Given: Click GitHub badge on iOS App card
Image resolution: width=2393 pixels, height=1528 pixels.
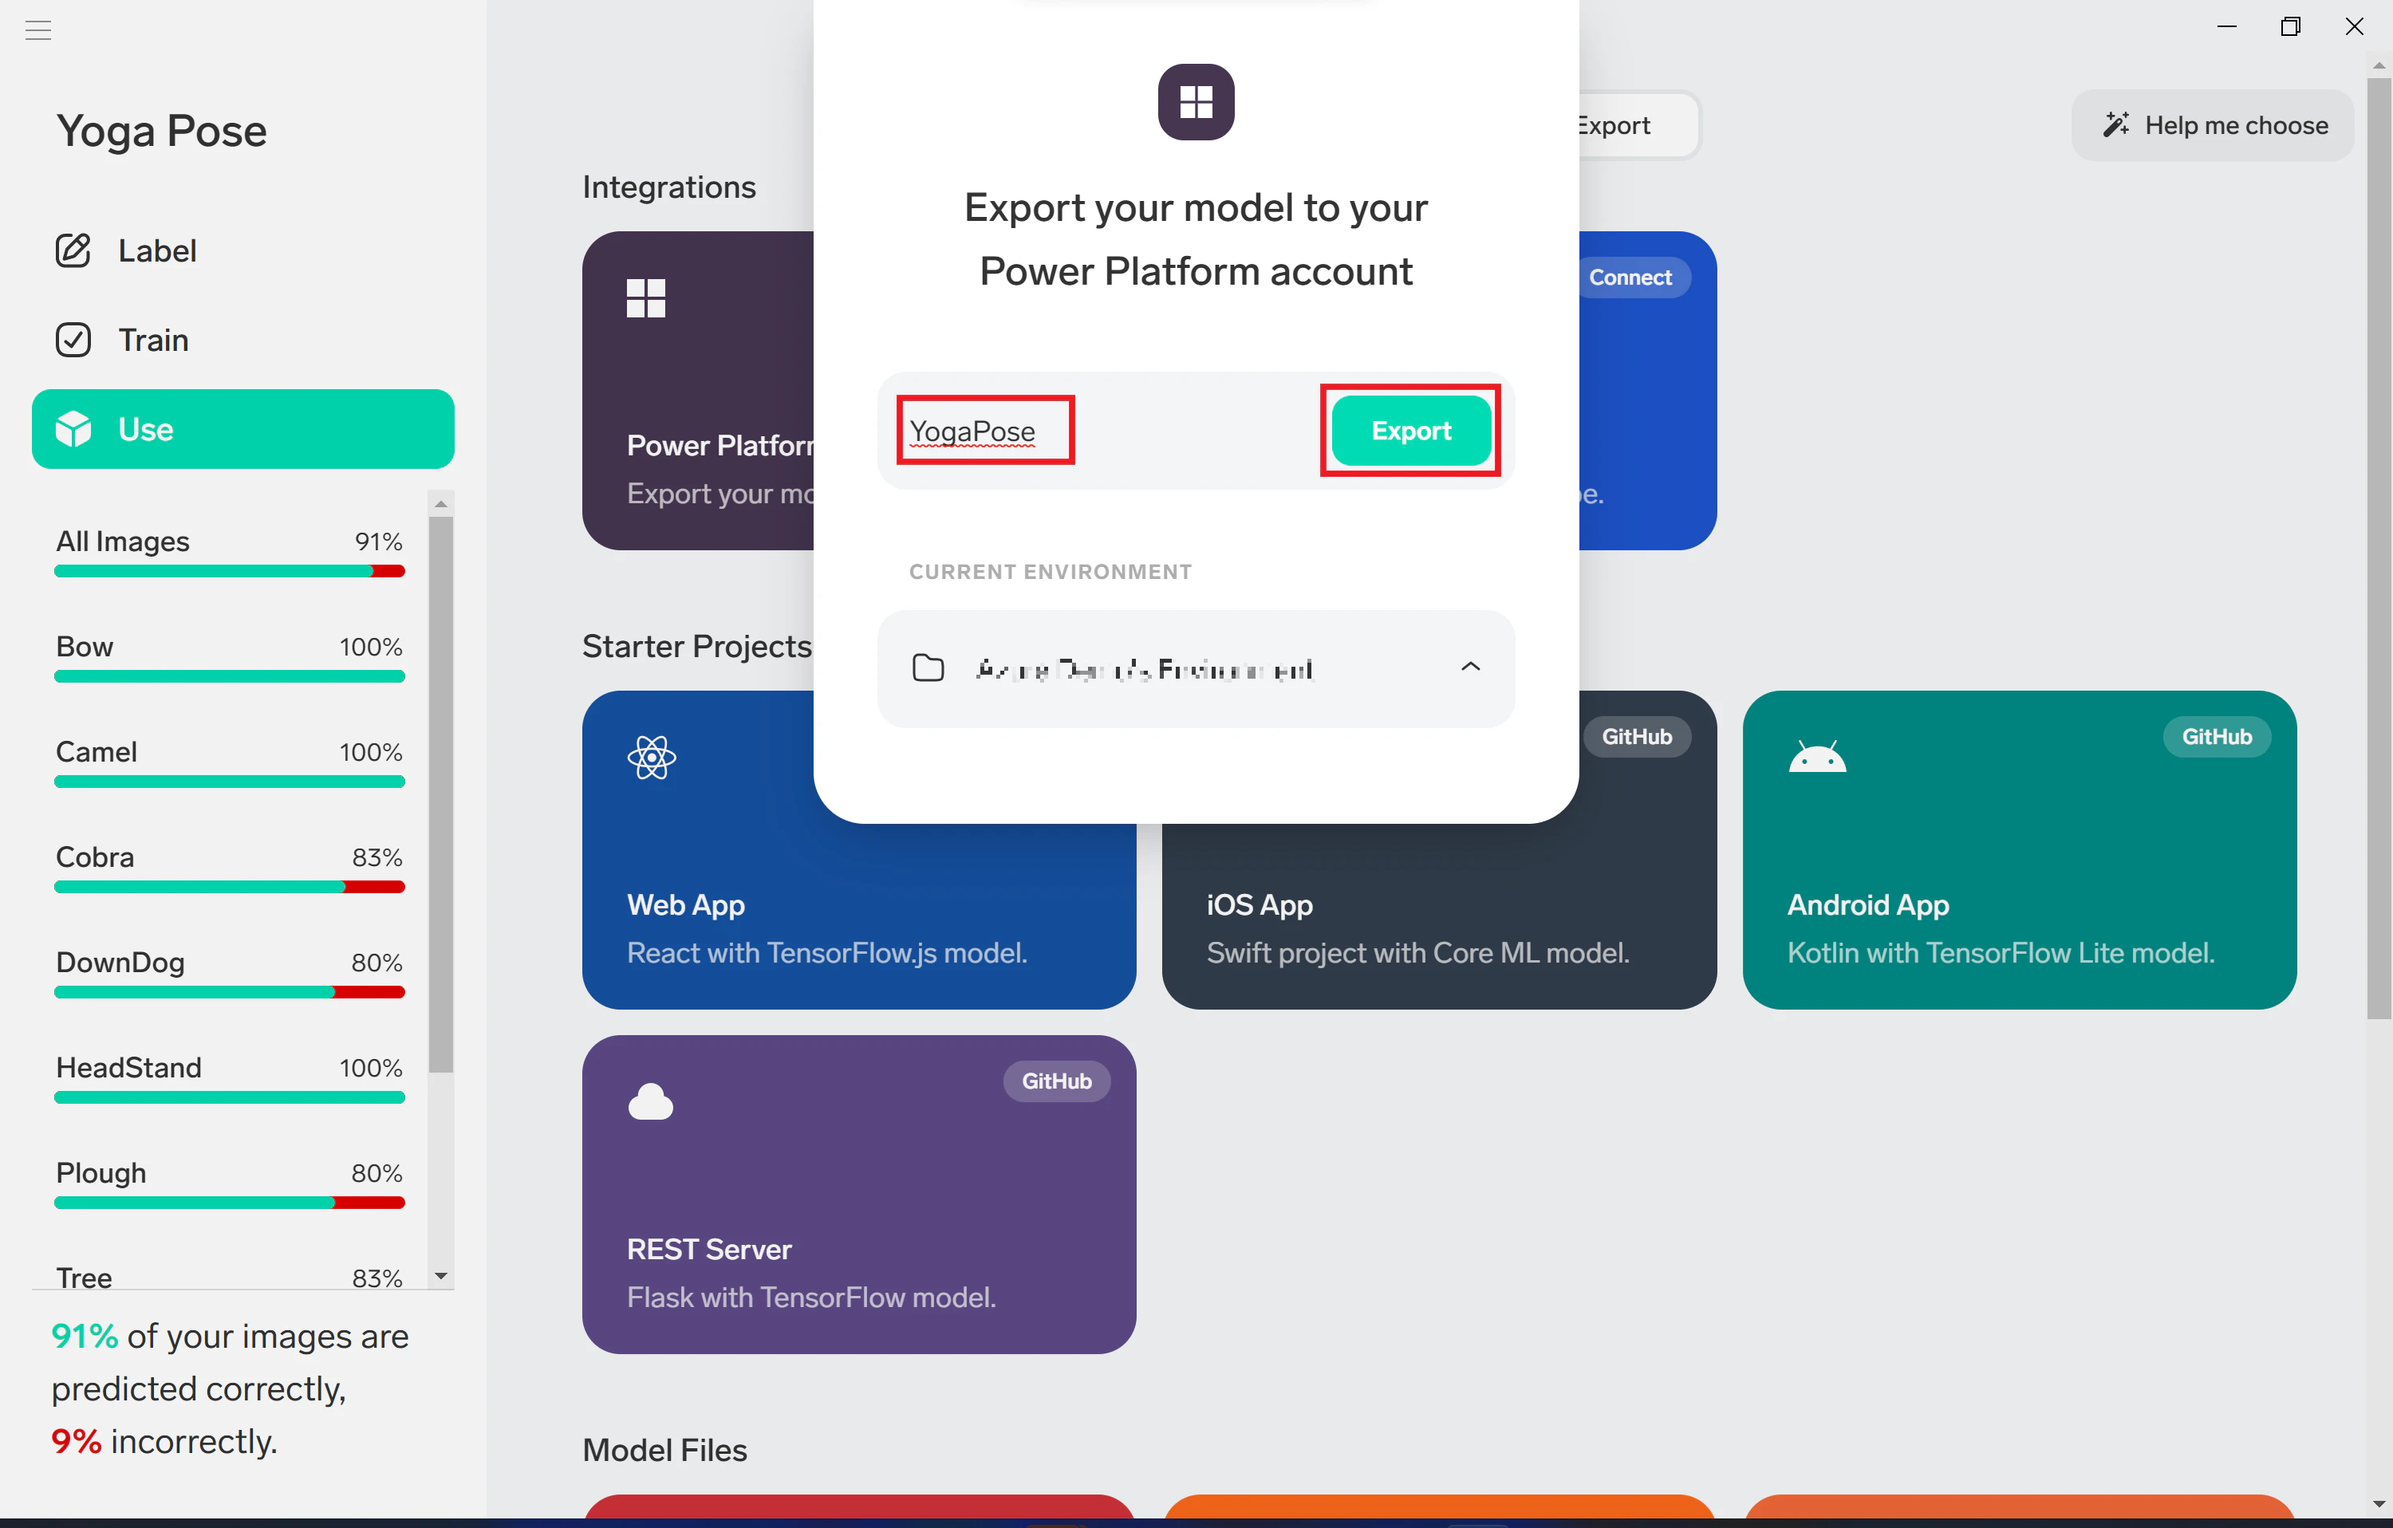Looking at the screenshot, I should point(1636,736).
